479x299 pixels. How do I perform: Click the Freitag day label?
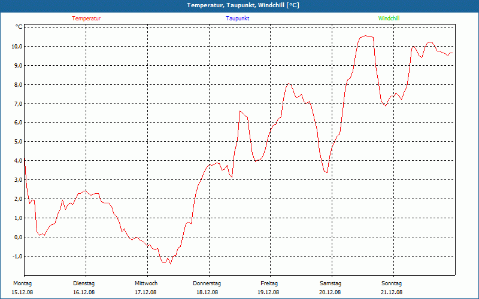pyautogui.click(x=269, y=283)
